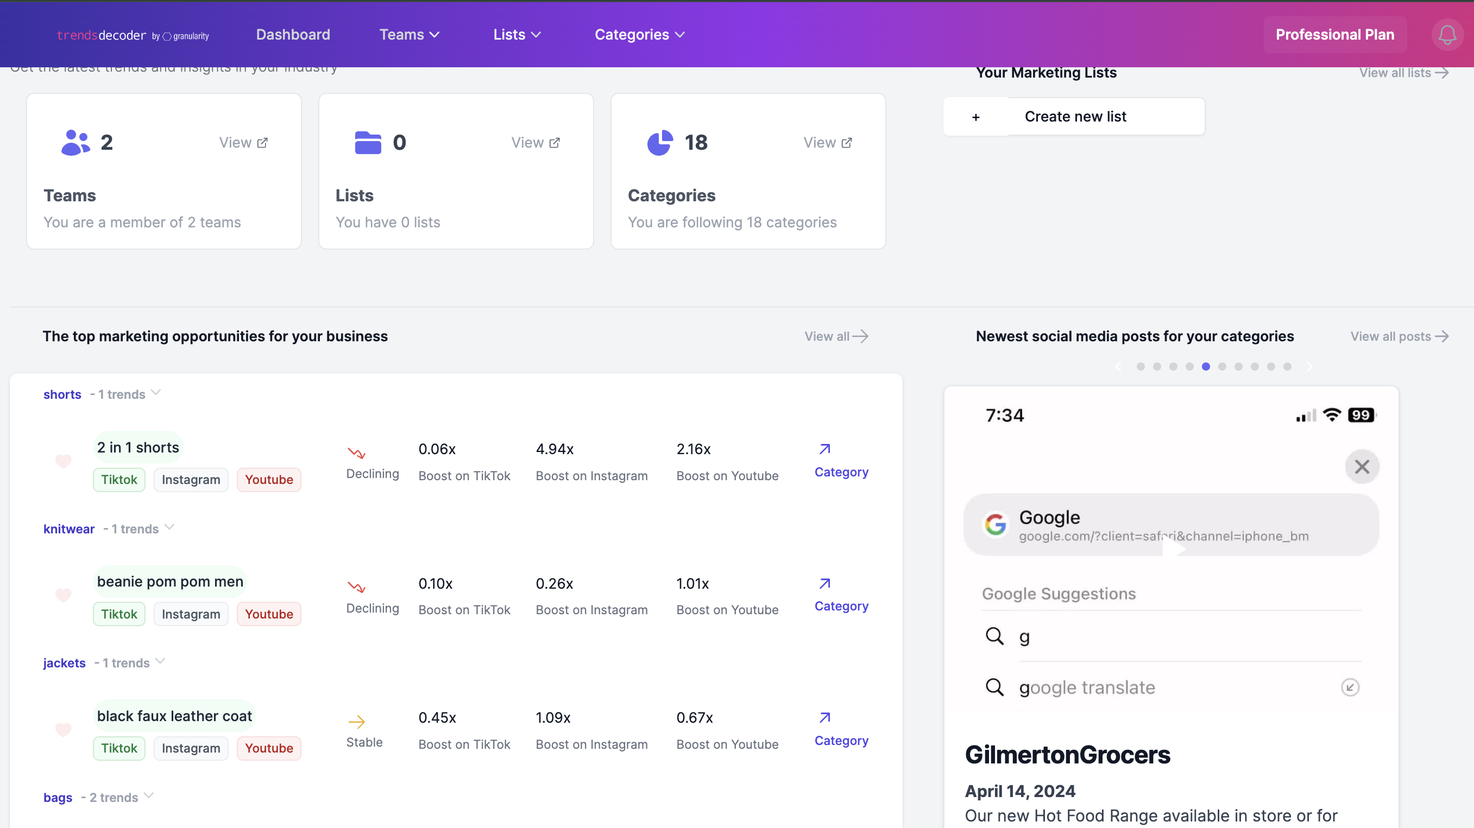The height and width of the screenshot is (828, 1474).
Task: Open the Categories dropdown in the navbar
Action: coord(639,35)
